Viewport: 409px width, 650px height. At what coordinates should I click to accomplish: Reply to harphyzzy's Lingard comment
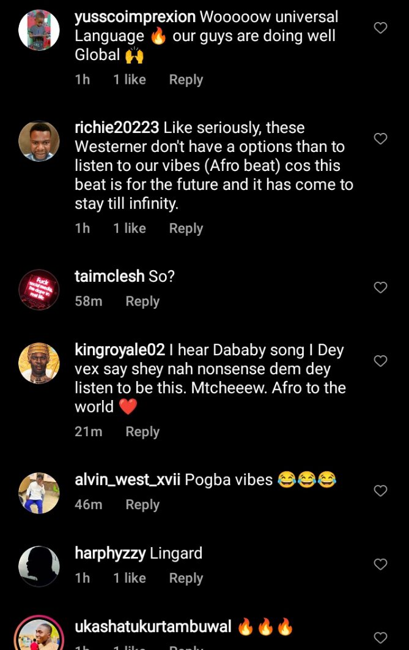[x=186, y=578]
